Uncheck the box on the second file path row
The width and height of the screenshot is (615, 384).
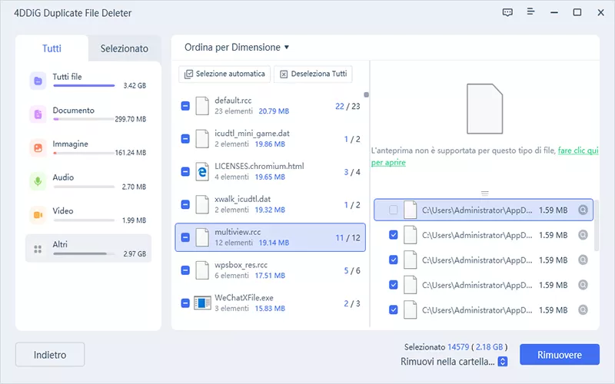[394, 235]
